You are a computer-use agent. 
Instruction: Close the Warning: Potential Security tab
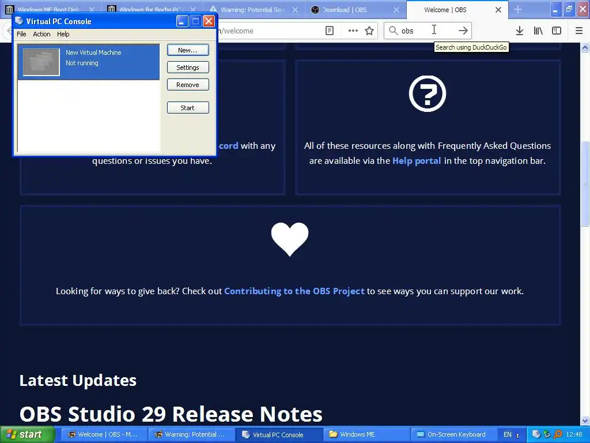click(x=295, y=10)
